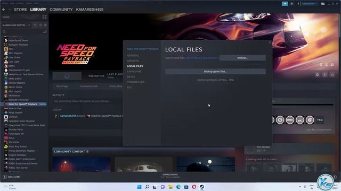The width and height of the screenshot is (341, 191).
Task: Select The Market of Light game
Action: click(x=19, y=70)
